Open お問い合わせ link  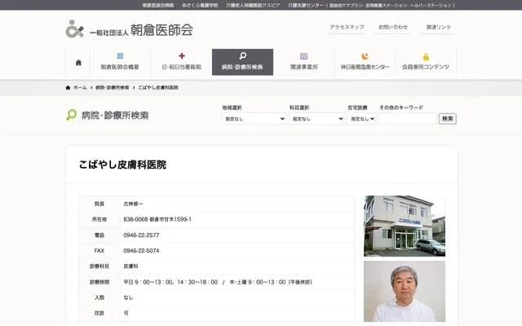(x=393, y=27)
